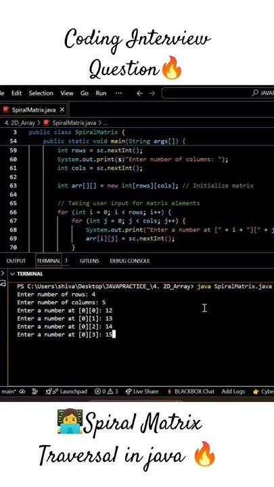Click the 'Enter a number at [0][3]: 15' line

(x=65, y=335)
